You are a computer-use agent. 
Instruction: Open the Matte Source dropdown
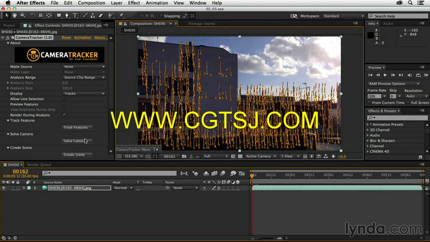tap(84, 67)
